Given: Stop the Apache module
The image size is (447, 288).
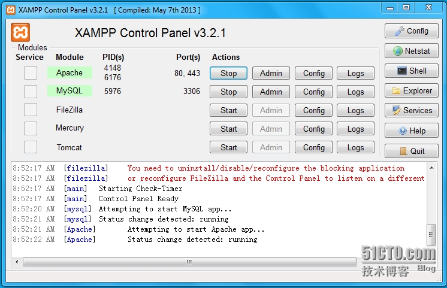Looking at the screenshot, I should [228, 73].
